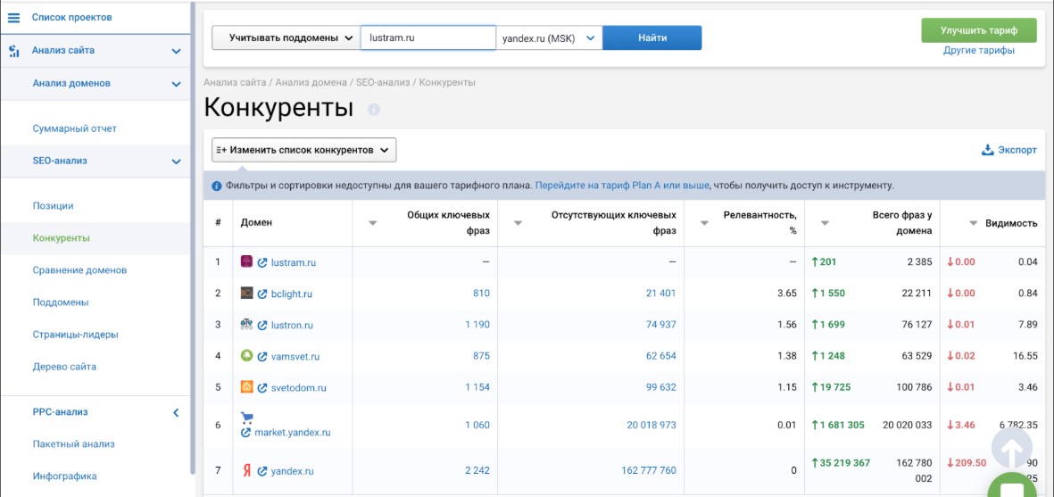Click SEO-анализ breadcrumb

pos(383,83)
